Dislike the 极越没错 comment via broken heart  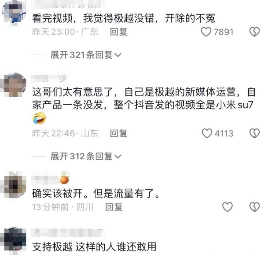click(255, 32)
